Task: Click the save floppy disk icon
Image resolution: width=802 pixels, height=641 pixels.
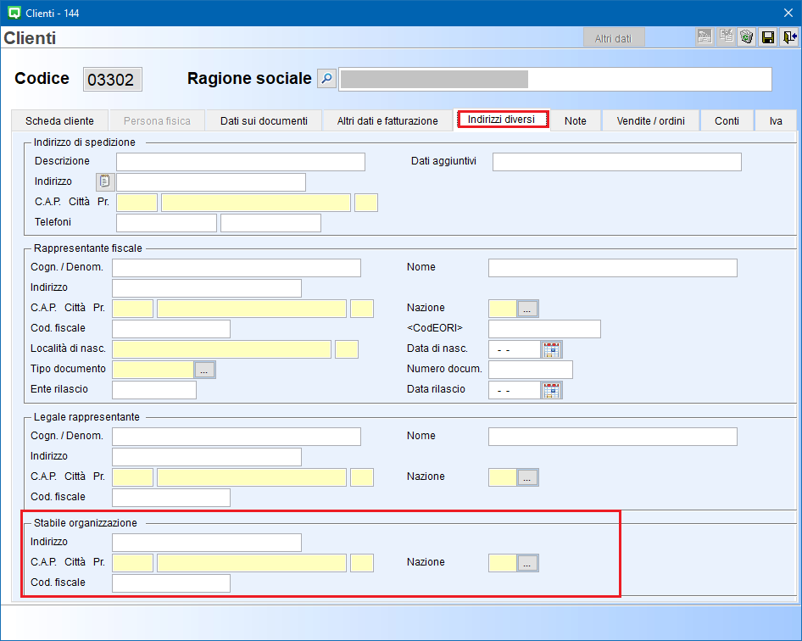Action: (768, 37)
